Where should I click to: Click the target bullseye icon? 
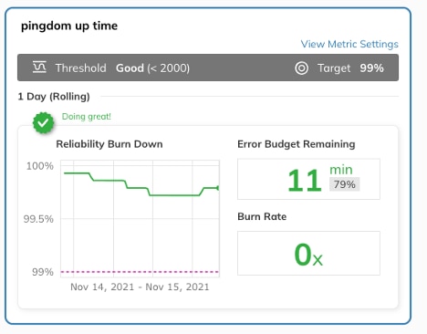click(301, 68)
